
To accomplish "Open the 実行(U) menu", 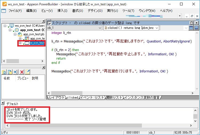I will click(x=113, y=11).
